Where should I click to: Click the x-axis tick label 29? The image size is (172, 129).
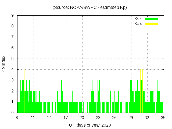point(131,117)
